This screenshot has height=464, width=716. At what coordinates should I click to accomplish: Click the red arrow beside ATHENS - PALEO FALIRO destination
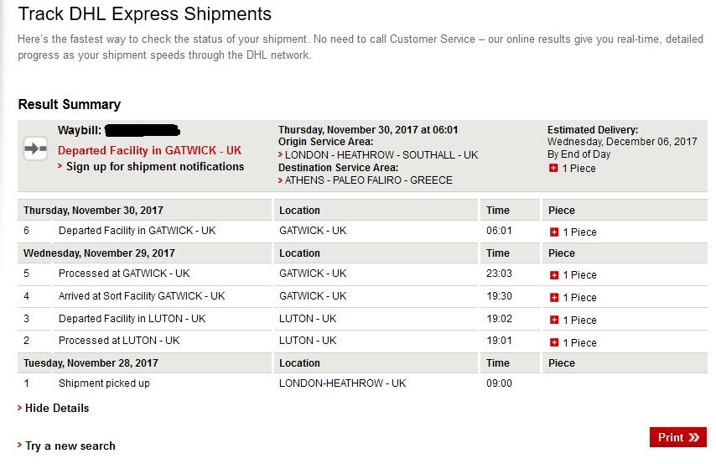click(280, 180)
